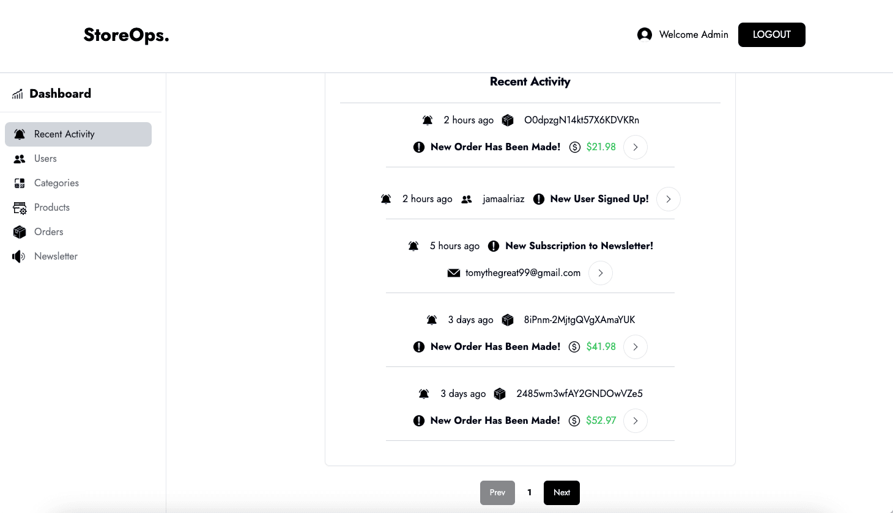Open the Orders menu item
This screenshot has width=893, height=513.
pyautogui.click(x=48, y=232)
